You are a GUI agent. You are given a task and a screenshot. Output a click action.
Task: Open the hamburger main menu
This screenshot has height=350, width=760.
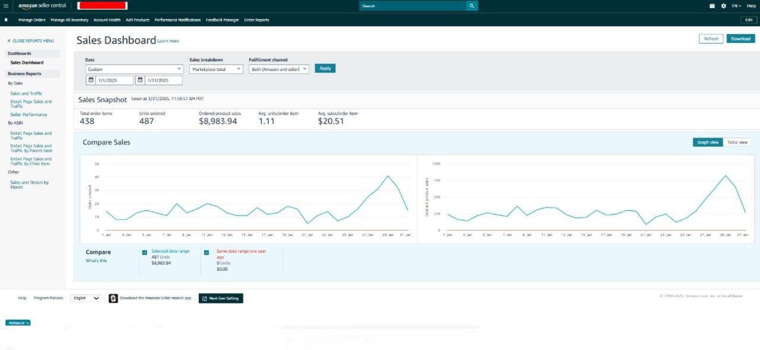[6, 5]
